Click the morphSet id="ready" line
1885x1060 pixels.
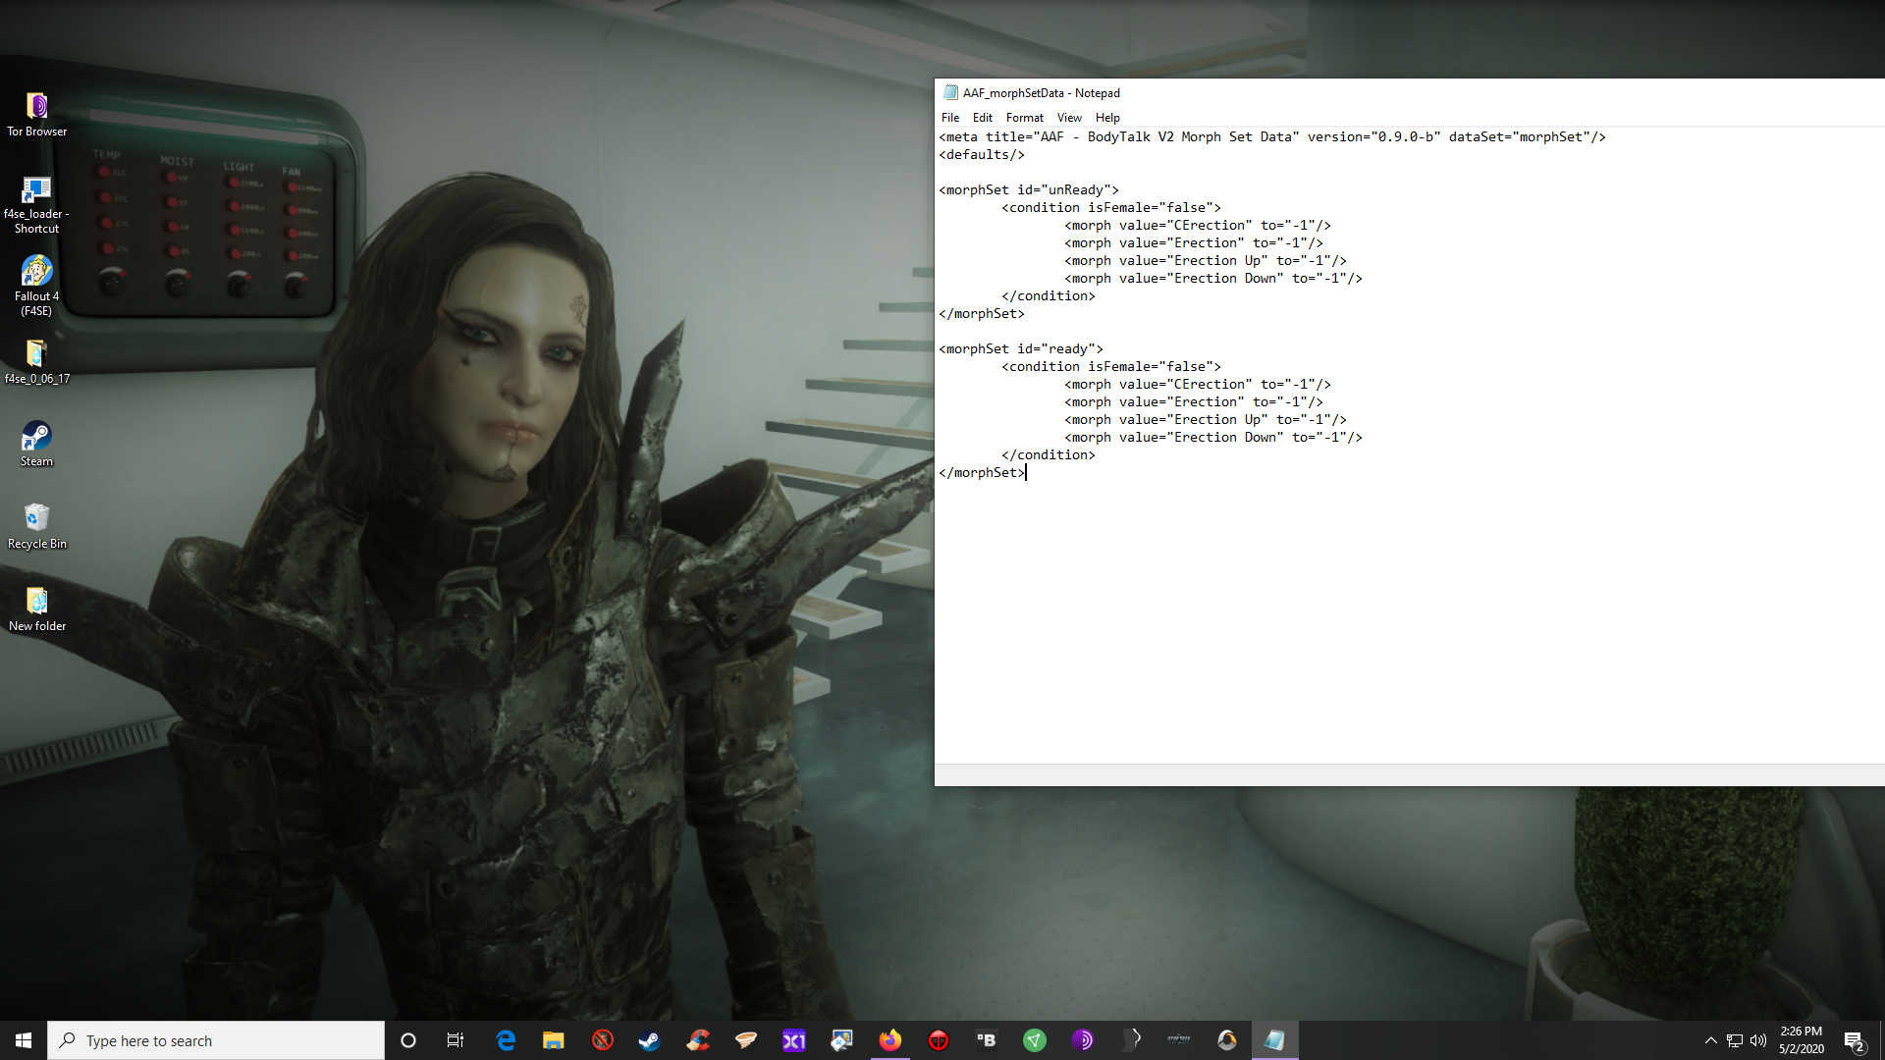(1021, 348)
